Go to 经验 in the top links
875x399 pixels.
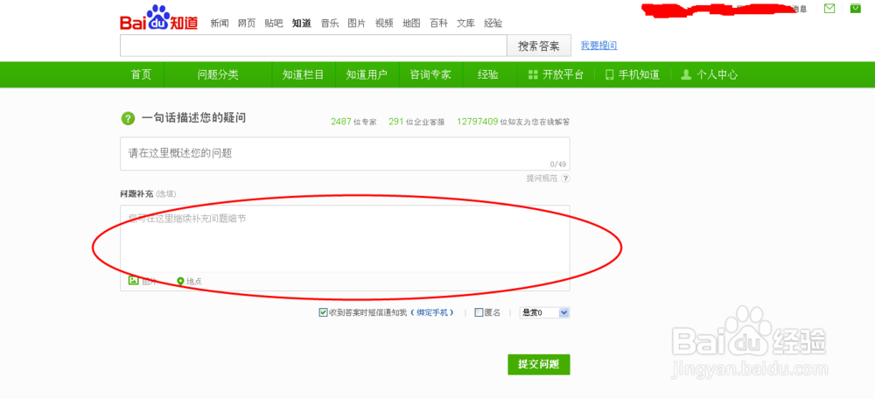[x=493, y=24]
